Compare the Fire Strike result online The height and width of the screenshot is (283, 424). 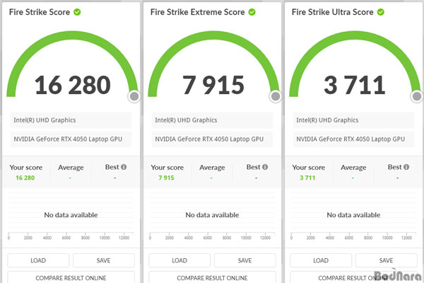point(71,277)
